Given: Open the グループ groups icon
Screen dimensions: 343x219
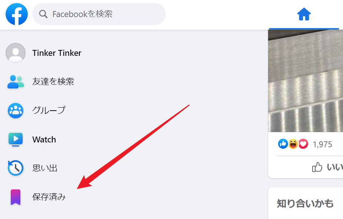Looking at the screenshot, I should [x=16, y=111].
